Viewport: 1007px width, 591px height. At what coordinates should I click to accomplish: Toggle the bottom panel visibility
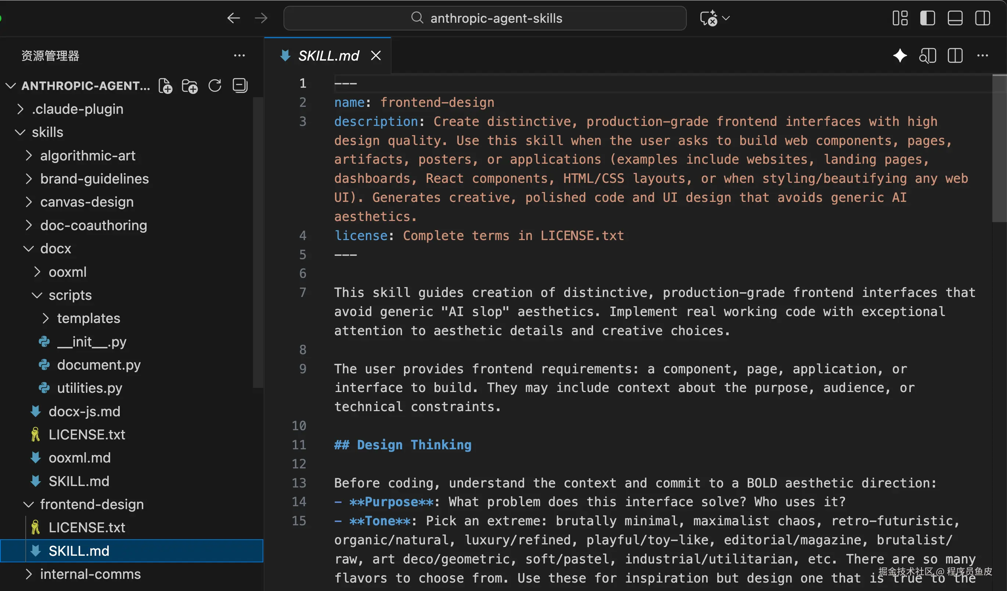(955, 18)
